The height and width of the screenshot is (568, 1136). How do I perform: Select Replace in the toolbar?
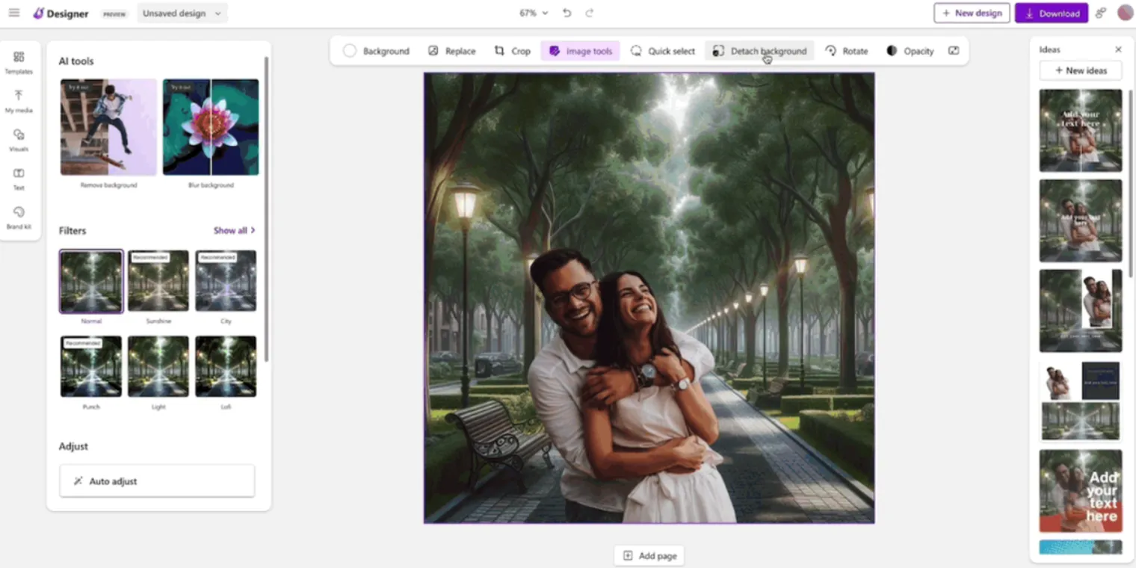[x=451, y=51]
